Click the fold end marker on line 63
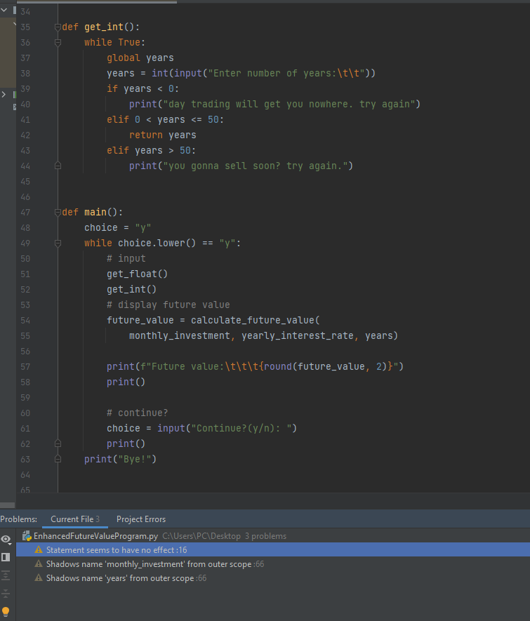Image resolution: width=530 pixels, height=621 pixels. pos(58,459)
